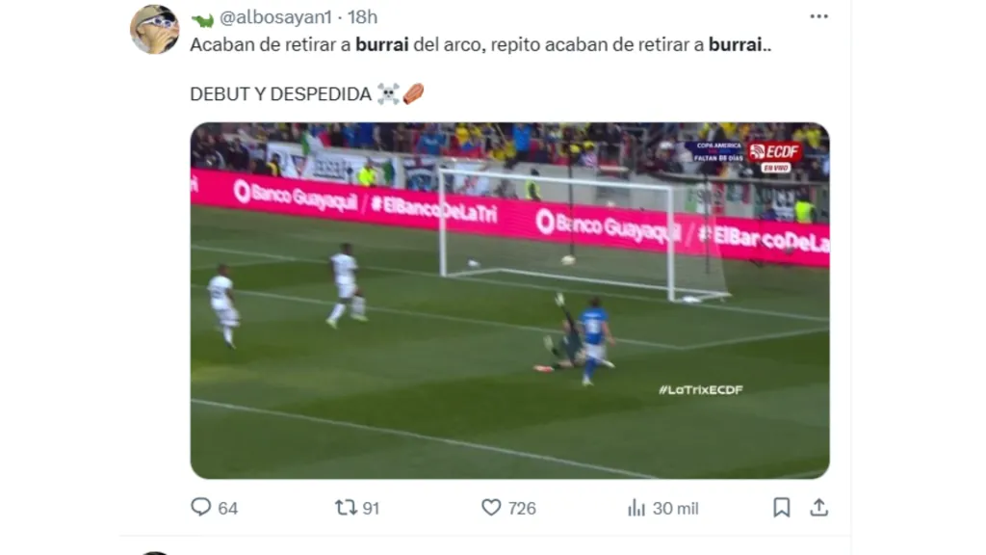Open the user's profile avatar

click(x=155, y=30)
